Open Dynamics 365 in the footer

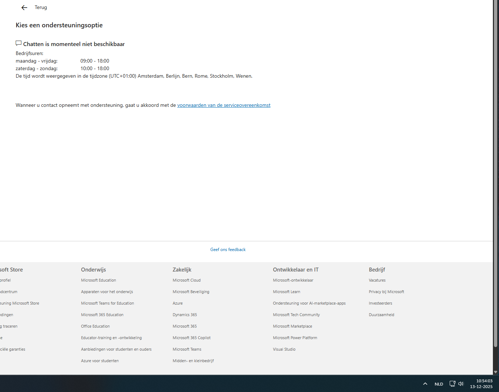point(185,315)
